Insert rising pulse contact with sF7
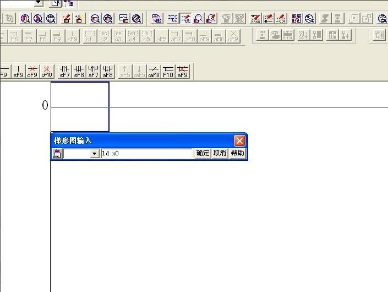Image resolution: width=388 pixels, height=292 pixels. click(65, 72)
